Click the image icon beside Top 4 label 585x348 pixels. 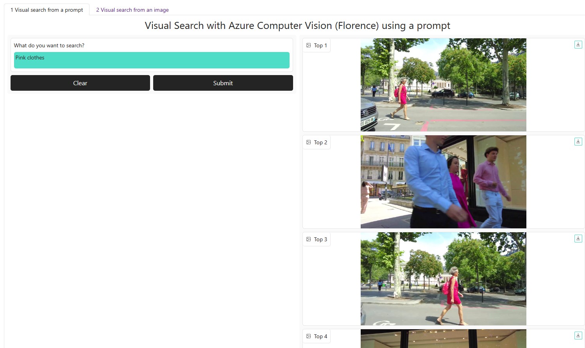pyautogui.click(x=309, y=336)
